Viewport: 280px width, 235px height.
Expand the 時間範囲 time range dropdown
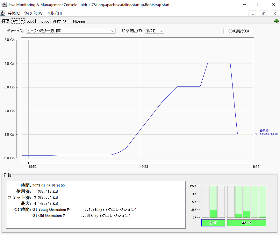[x=154, y=31]
